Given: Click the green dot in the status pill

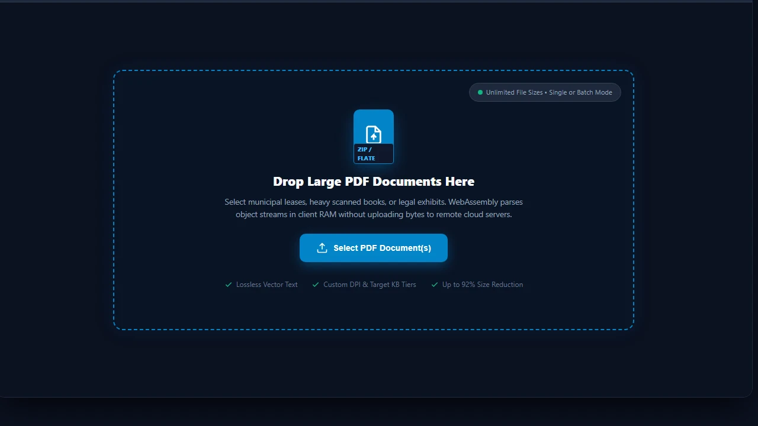Looking at the screenshot, I should [x=480, y=92].
